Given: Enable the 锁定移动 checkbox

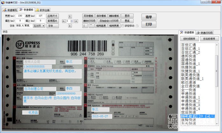Looking at the screenshot, I should point(123,26).
